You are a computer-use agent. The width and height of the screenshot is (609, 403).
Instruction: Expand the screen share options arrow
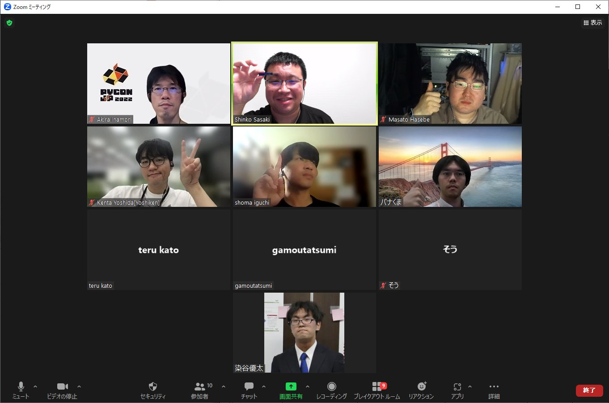pos(308,386)
